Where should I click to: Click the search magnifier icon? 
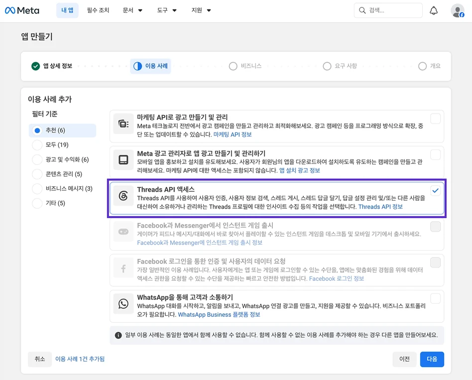click(362, 10)
